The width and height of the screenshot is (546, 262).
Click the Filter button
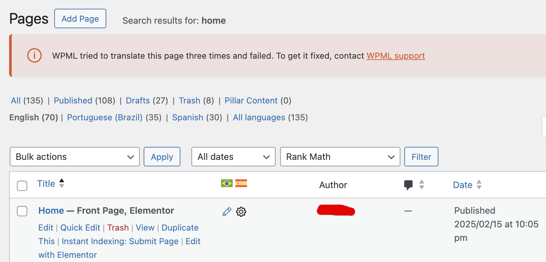click(x=421, y=157)
